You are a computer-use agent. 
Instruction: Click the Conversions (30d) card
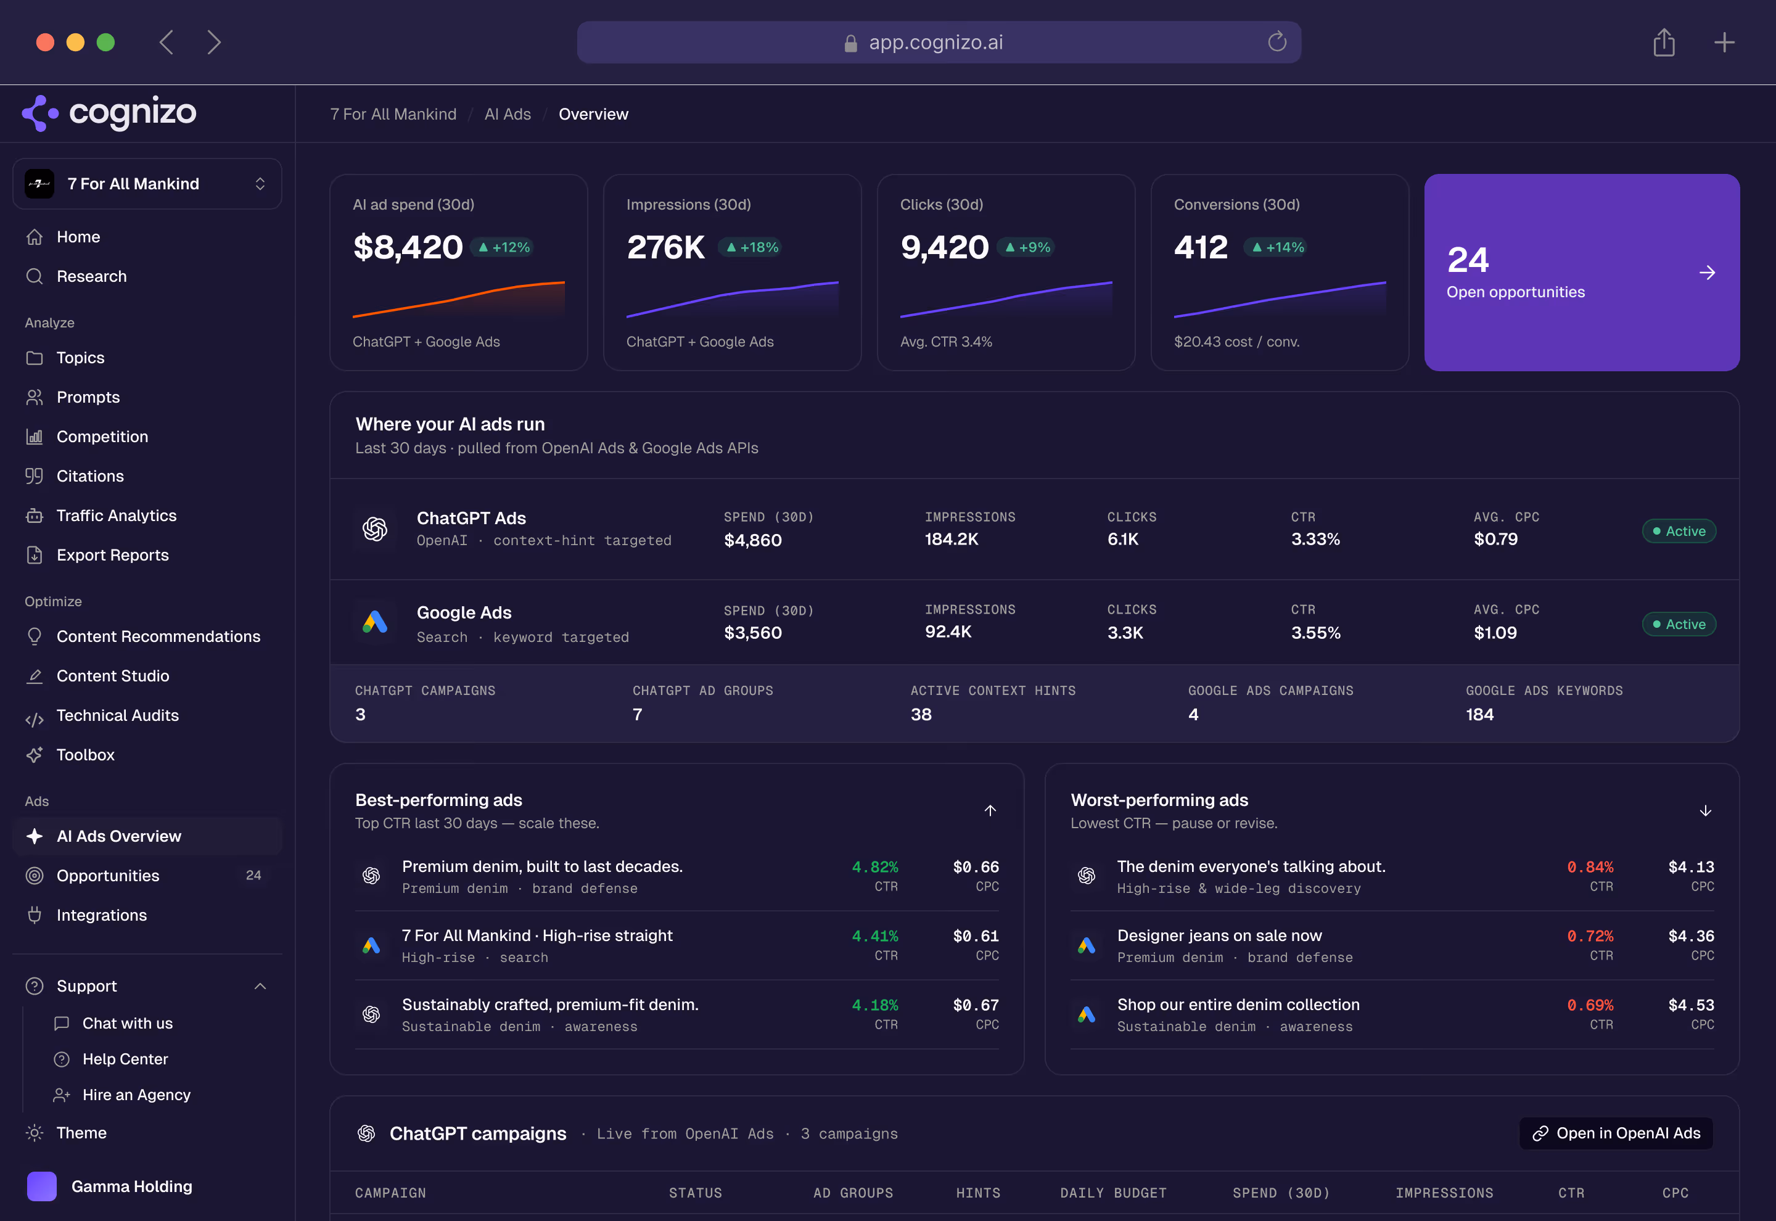point(1280,273)
